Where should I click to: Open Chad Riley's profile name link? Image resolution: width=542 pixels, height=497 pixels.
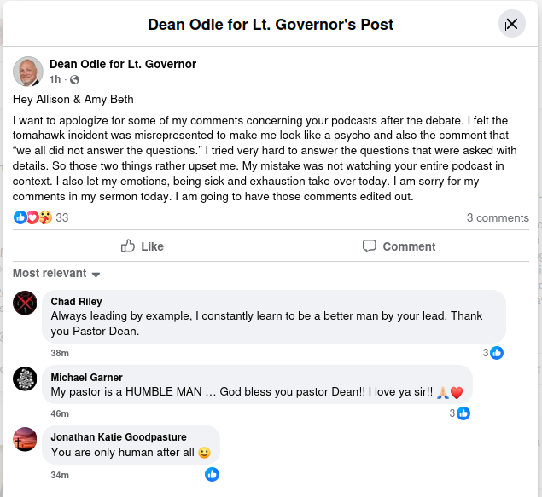[x=77, y=302]
